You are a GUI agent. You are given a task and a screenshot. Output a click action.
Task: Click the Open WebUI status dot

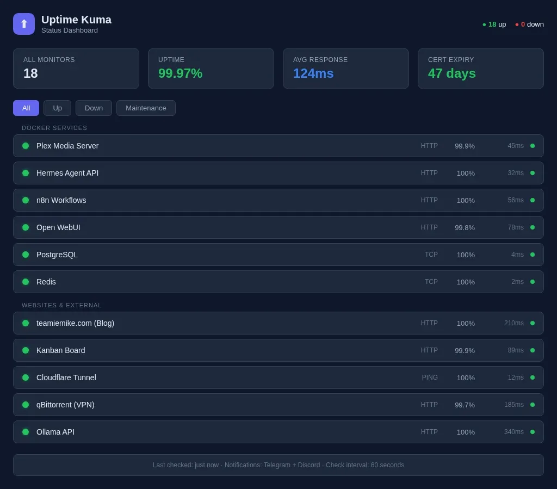pos(26,227)
